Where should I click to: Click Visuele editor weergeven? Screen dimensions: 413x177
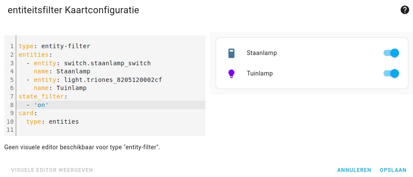click(52, 170)
